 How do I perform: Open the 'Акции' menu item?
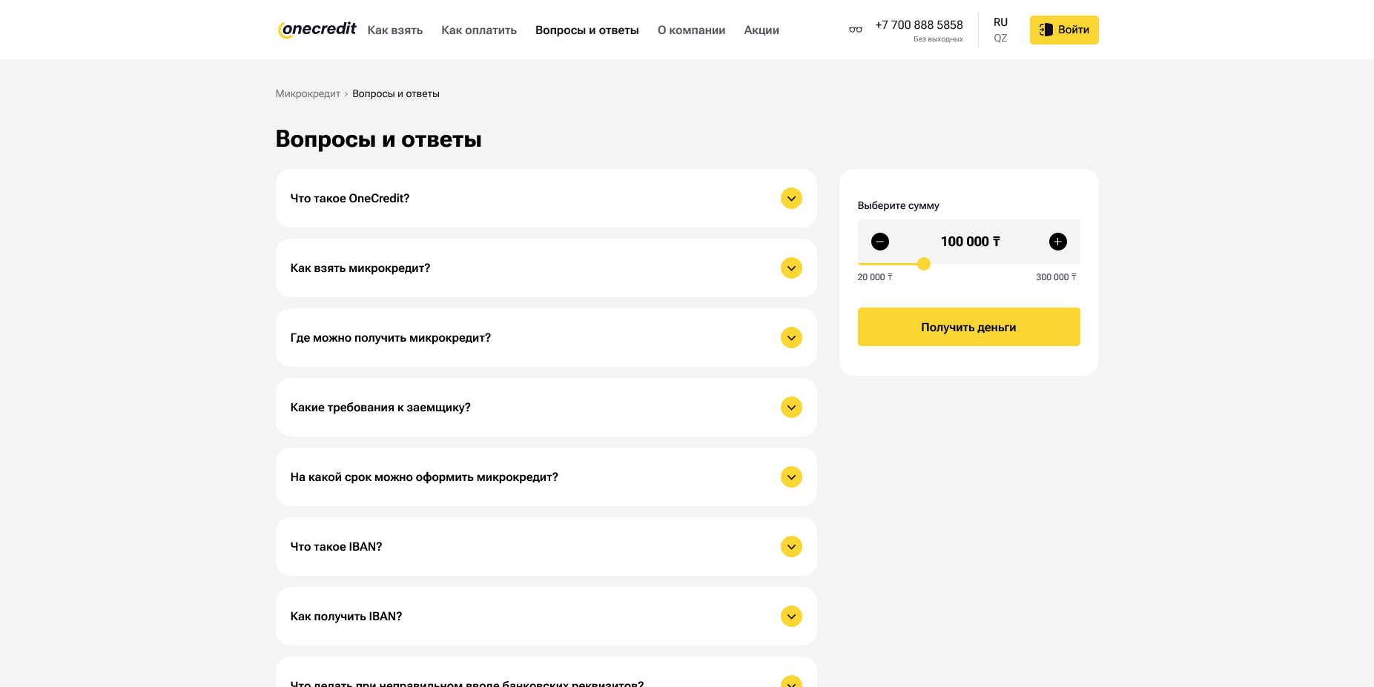[x=762, y=30]
